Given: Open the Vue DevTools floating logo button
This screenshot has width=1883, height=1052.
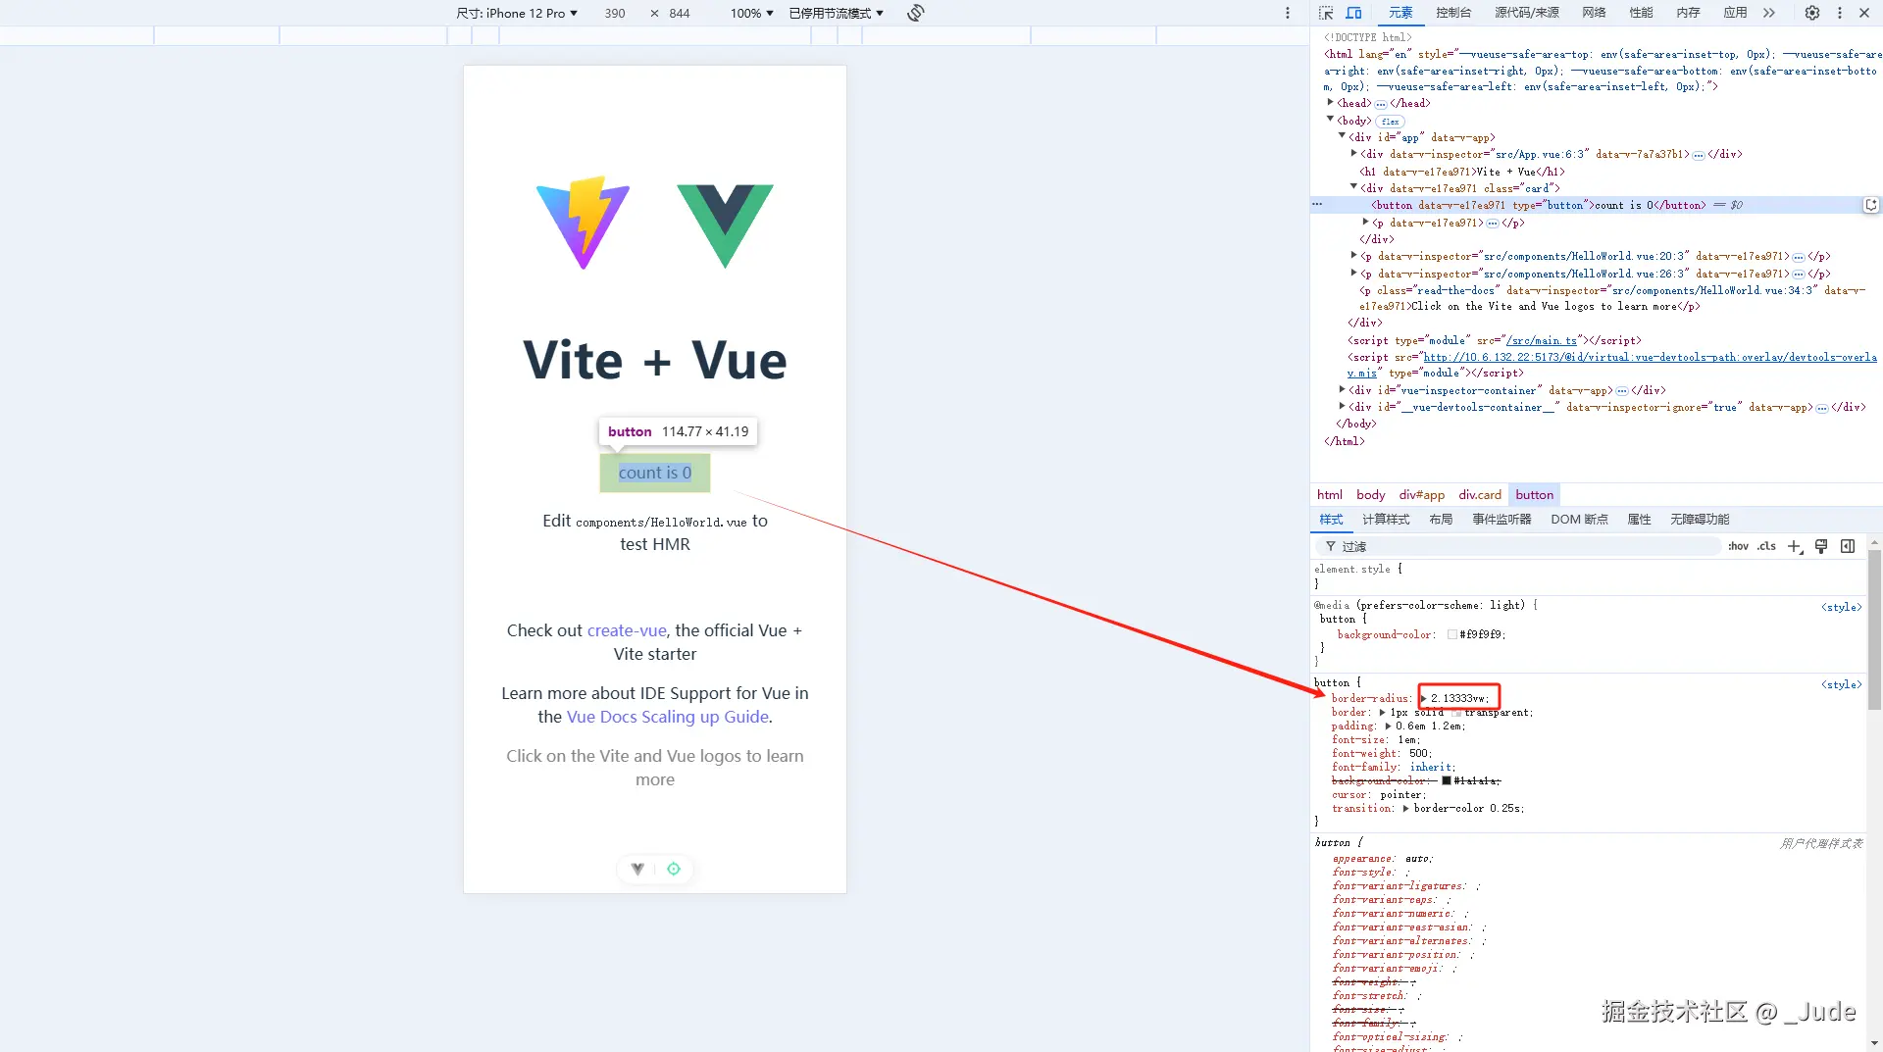Looking at the screenshot, I should click(637, 869).
